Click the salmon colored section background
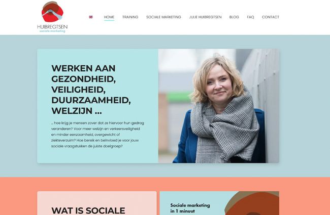330x215 pixels. [x=165, y=184]
